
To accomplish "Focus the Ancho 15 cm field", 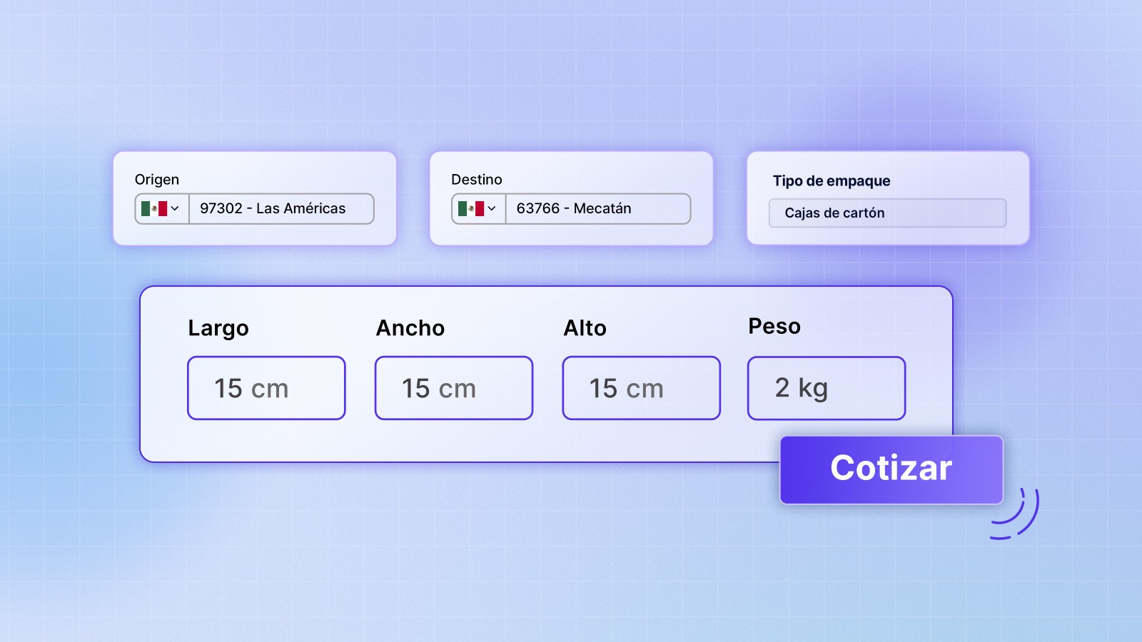I will (x=454, y=388).
